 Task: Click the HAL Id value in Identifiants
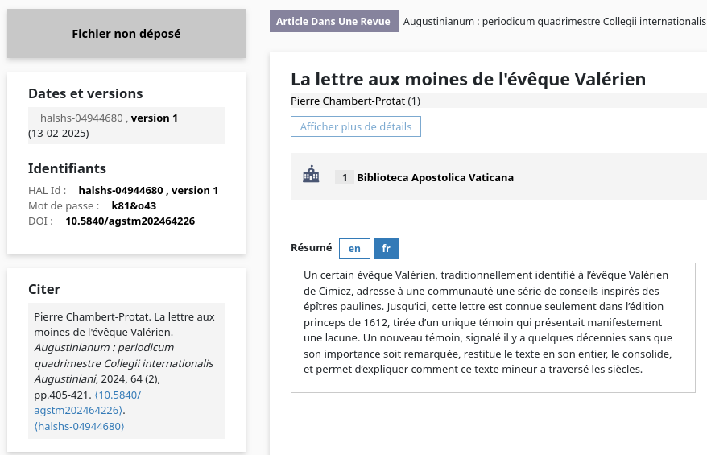coord(148,191)
